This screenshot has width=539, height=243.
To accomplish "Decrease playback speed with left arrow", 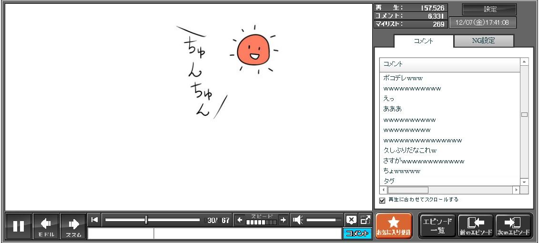I will tap(240, 220).
